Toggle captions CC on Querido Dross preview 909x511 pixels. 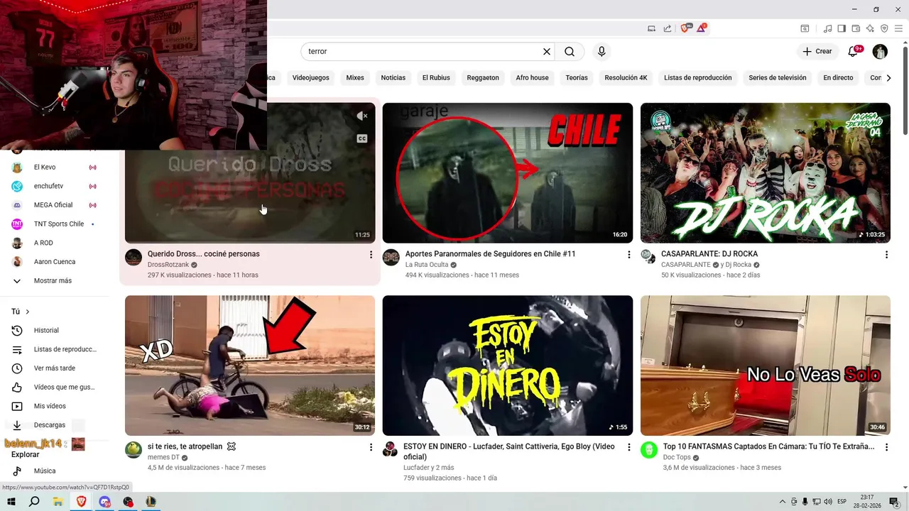[x=362, y=138]
